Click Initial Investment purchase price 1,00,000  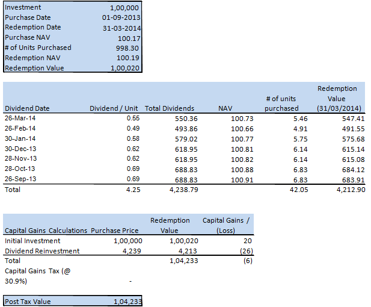pos(127,241)
